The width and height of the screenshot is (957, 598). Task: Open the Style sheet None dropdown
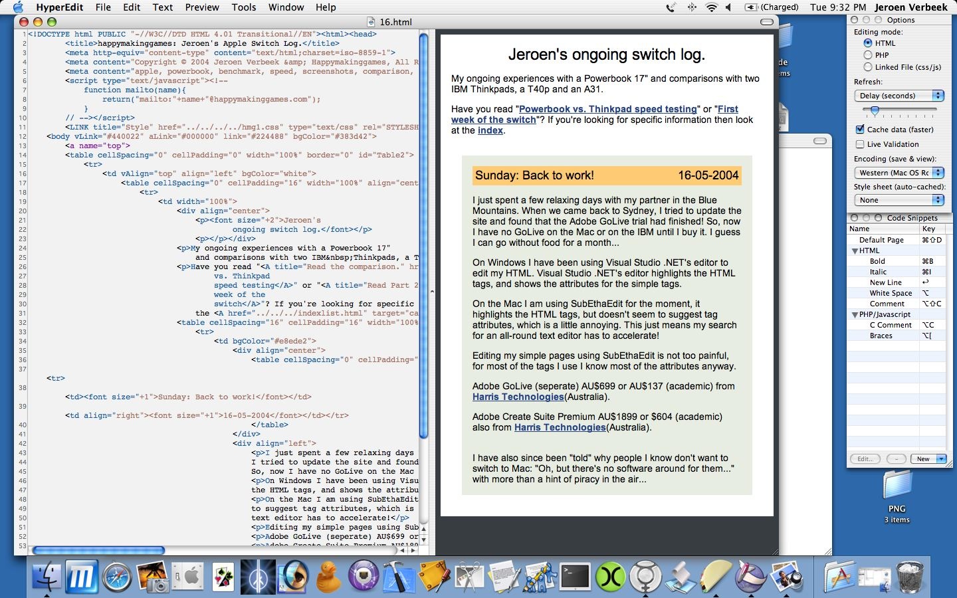pyautogui.click(x=899, y=200)
